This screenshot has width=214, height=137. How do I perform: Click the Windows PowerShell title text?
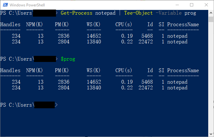[27, 5]
